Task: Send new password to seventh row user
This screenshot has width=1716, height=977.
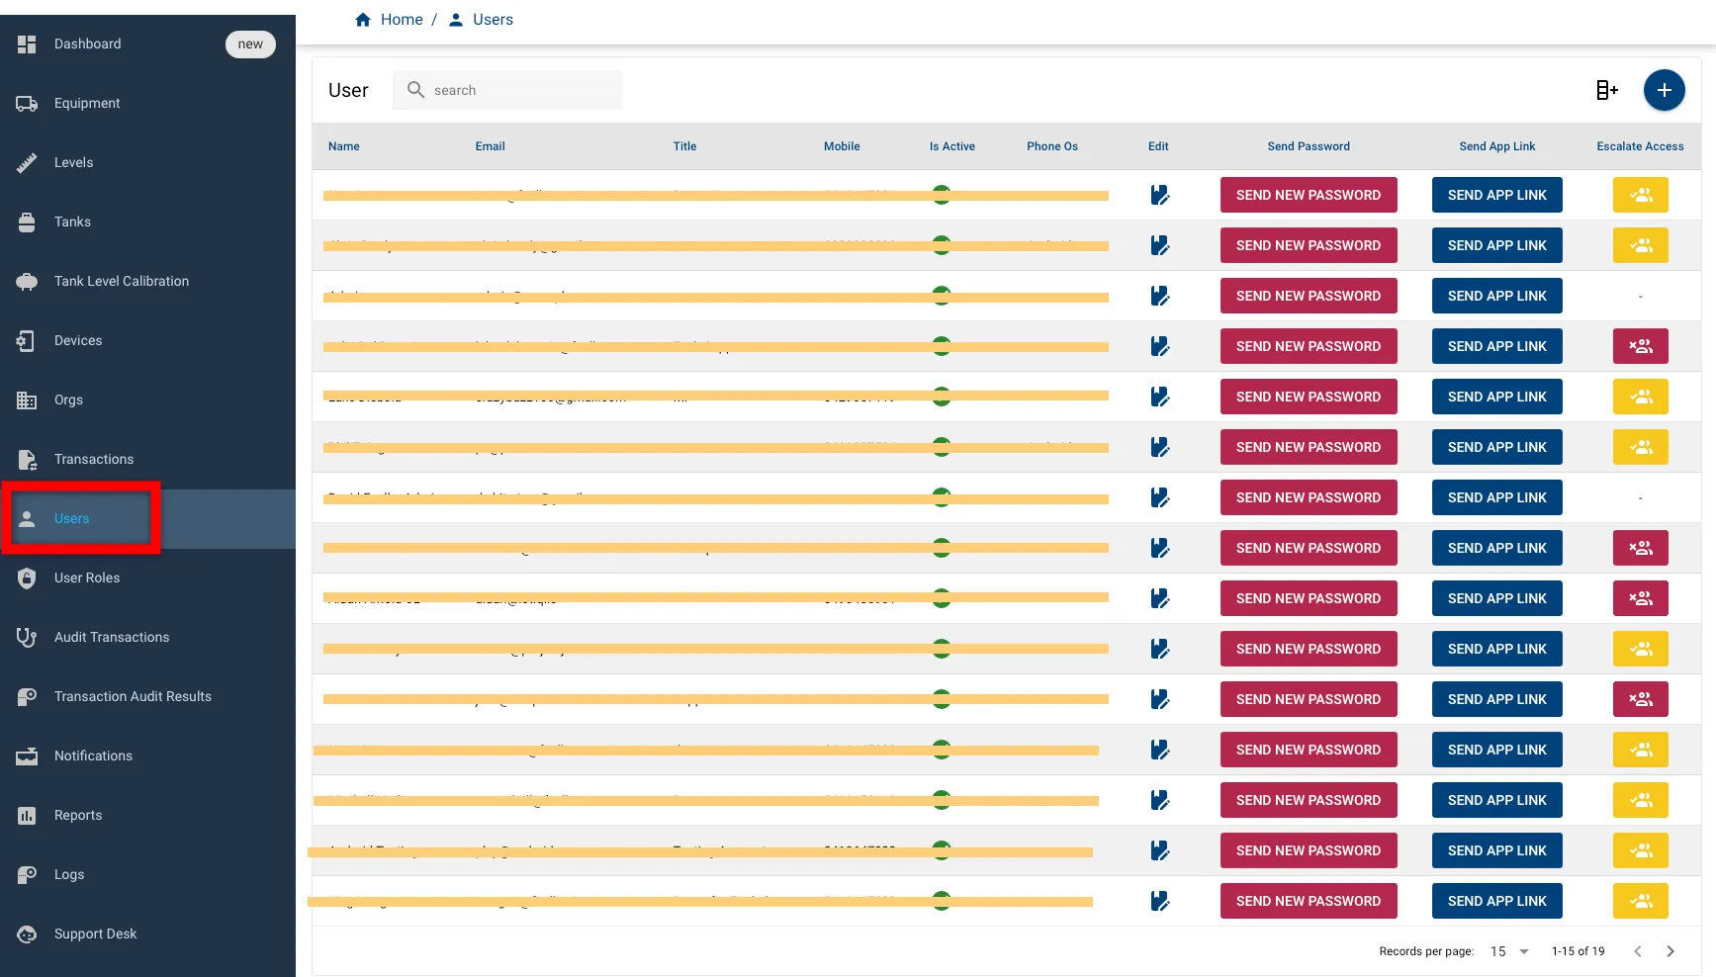Action: (x=1309, y=497)
